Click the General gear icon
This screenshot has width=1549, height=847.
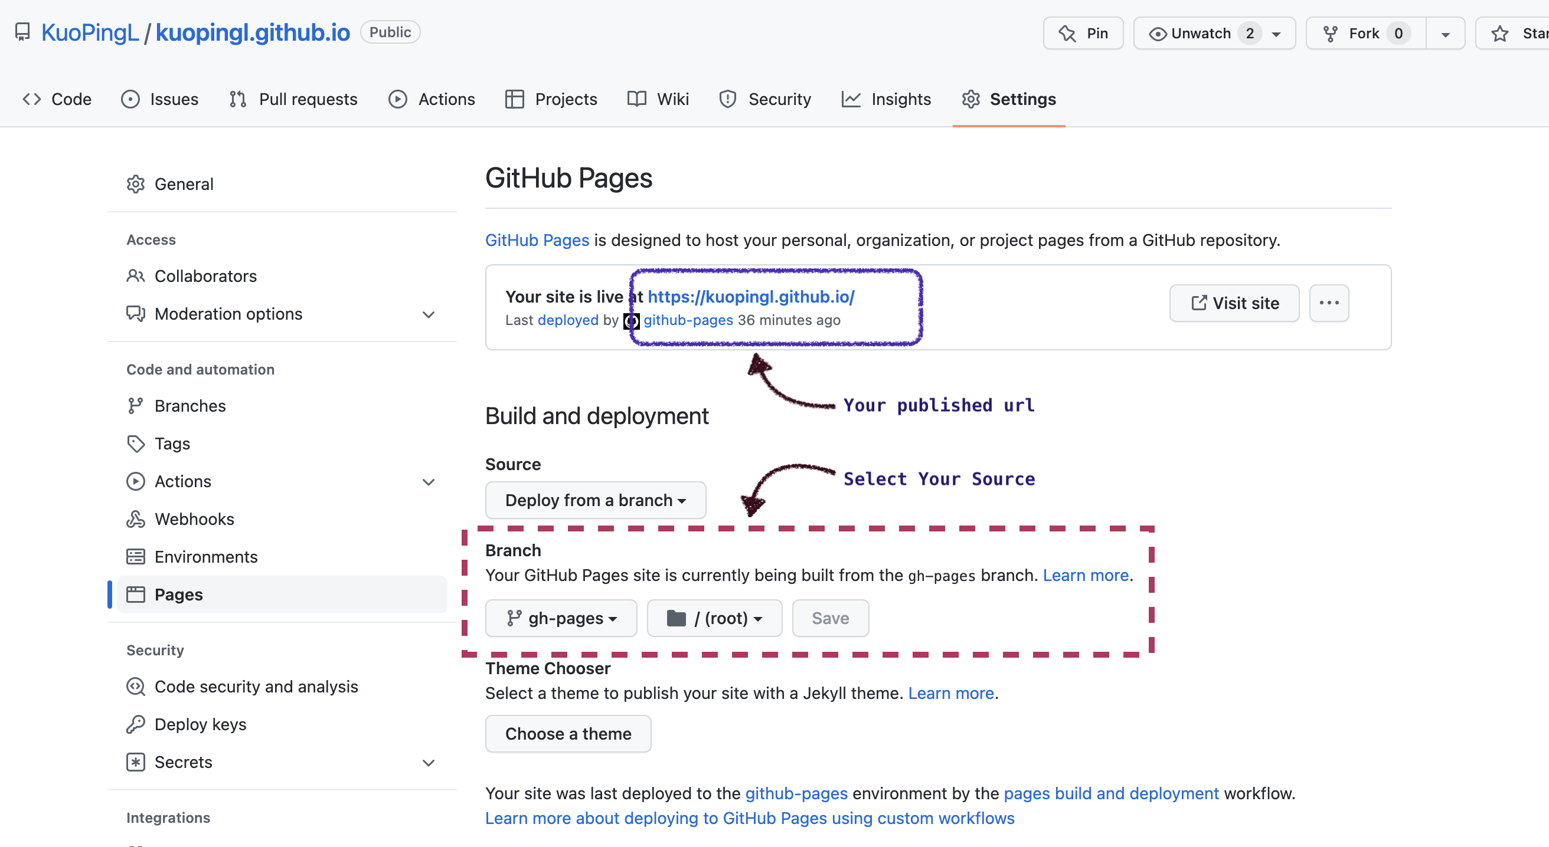(136, 184)
